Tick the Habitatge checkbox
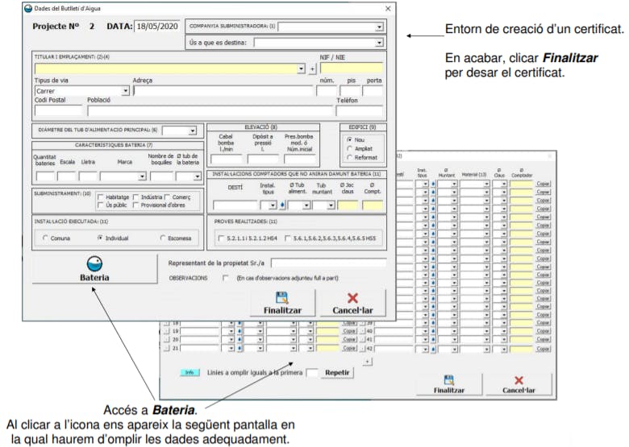The image size is (629, 447). (101, 197)
